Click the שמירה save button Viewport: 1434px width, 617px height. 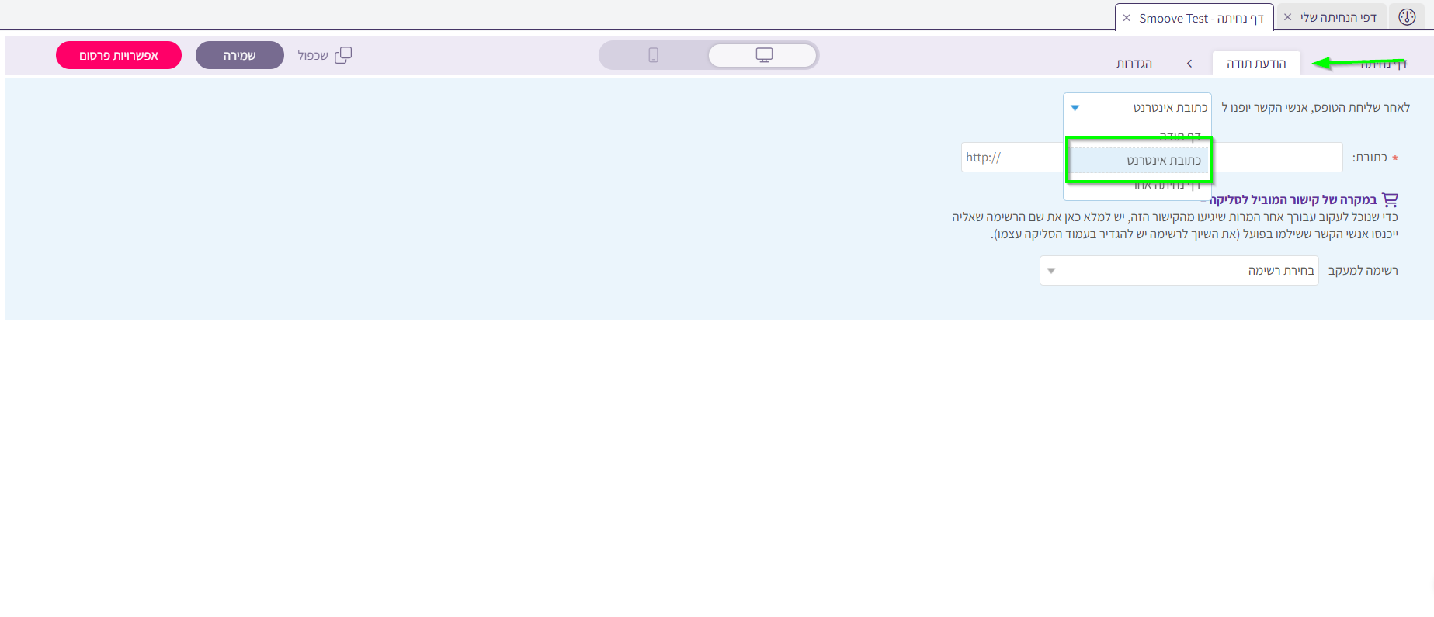(239, 55)
